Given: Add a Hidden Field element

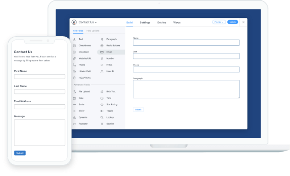Looking at the screenshot, I should (84, 71).
